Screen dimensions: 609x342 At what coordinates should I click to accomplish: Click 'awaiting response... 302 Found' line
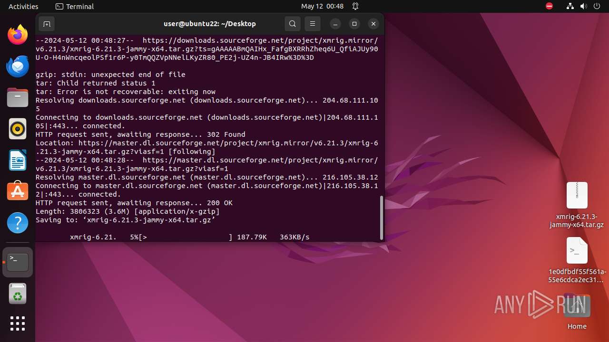click(140, 134)
